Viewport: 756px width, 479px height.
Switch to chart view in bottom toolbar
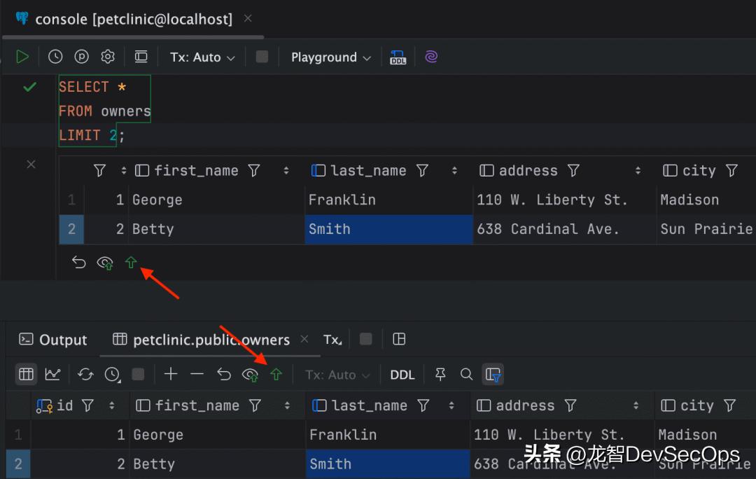coord(52,375)
